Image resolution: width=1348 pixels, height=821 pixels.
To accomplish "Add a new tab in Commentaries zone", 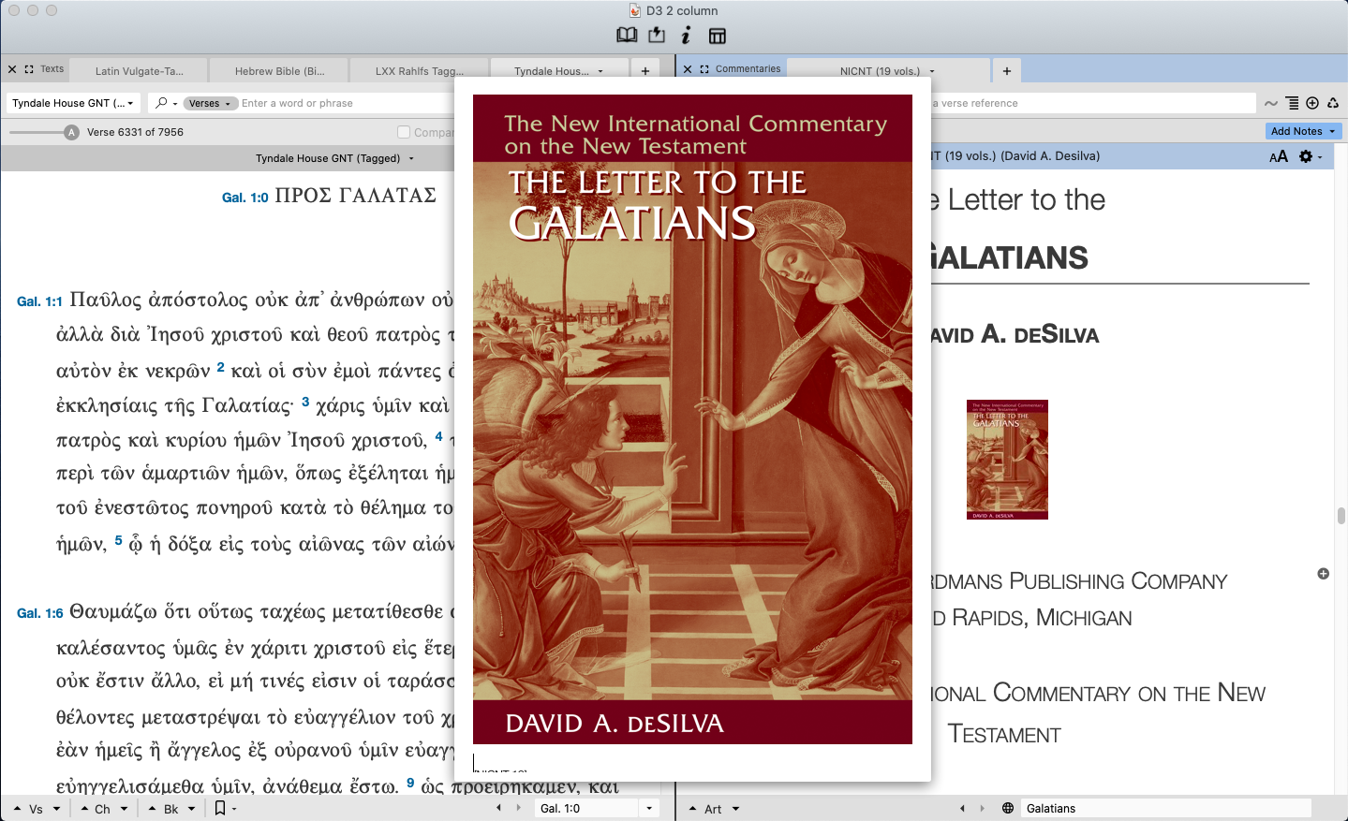I will tap(1006, 71).
